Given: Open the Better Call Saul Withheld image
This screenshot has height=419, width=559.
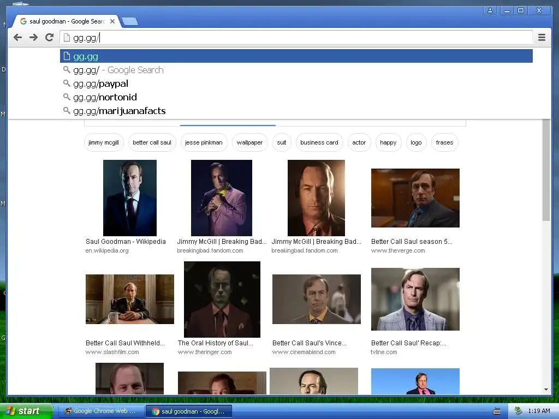Looking at the screenshot, I should click(130, 299).
